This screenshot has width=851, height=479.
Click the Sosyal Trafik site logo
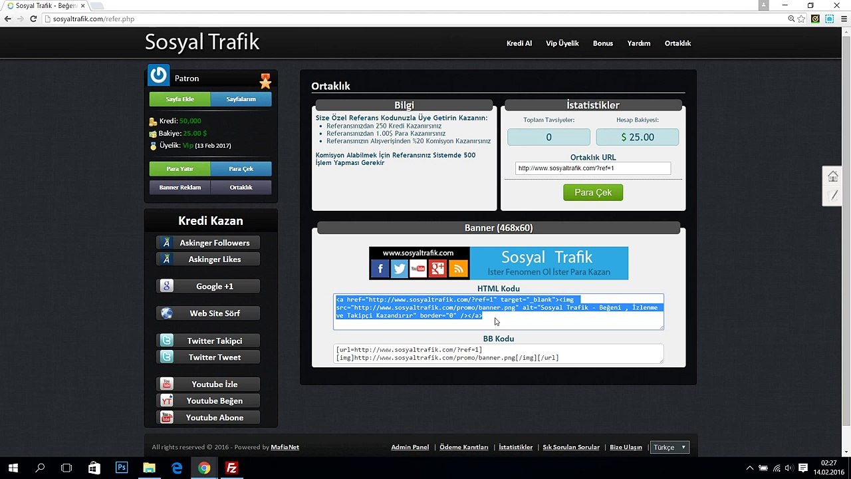pyautogui.click(x=202, y=42)
